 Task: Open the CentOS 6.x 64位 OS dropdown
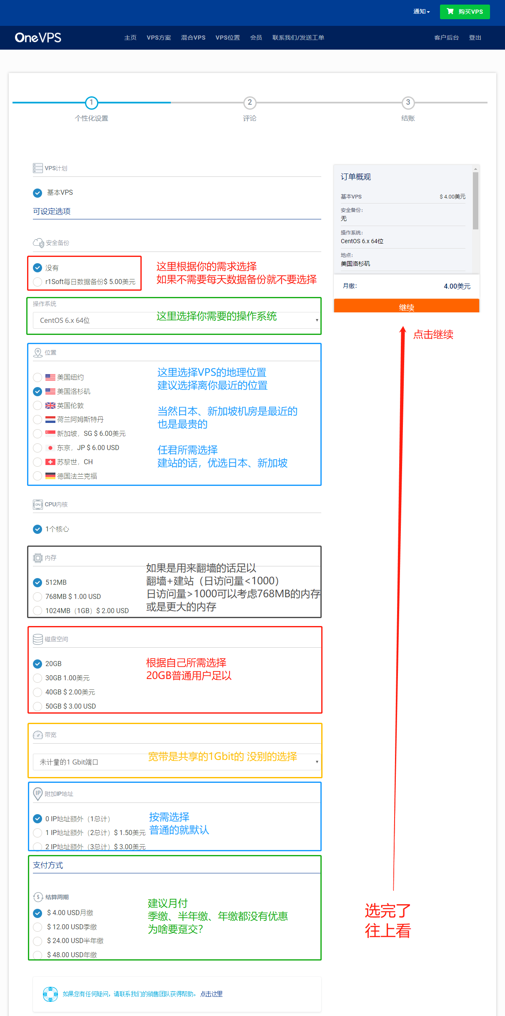click(176, 320)
